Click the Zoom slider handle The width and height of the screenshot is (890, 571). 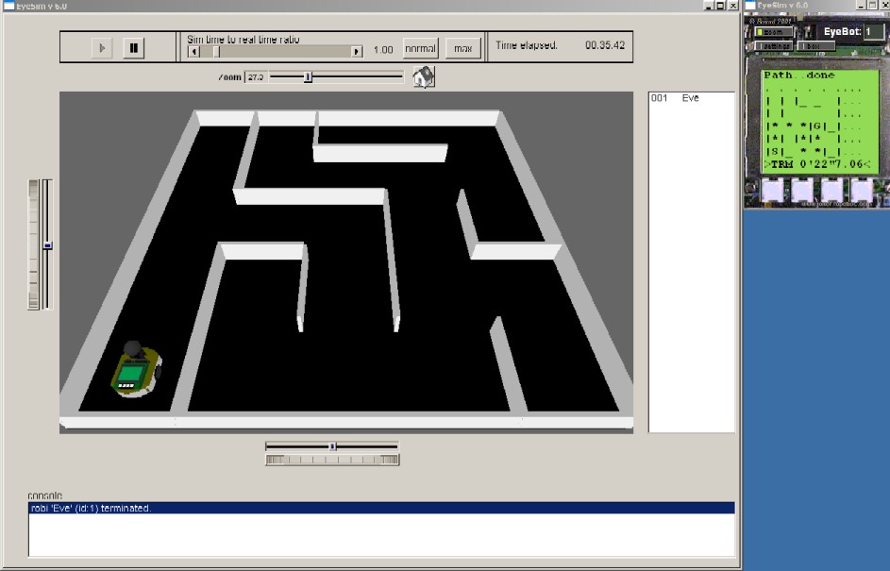tap(308, 76)
